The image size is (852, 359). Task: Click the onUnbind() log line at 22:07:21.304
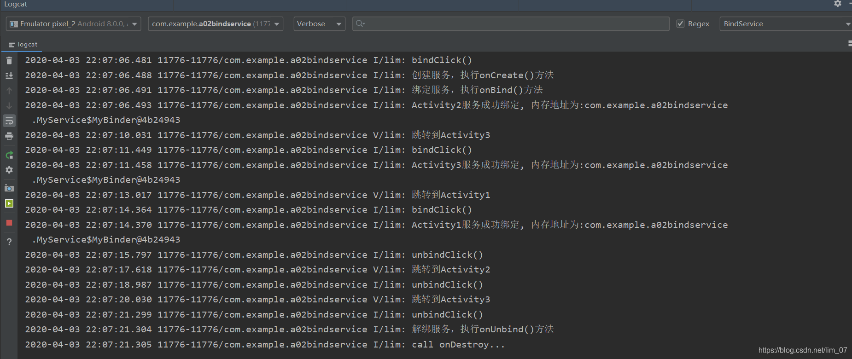tap(289, 329)
